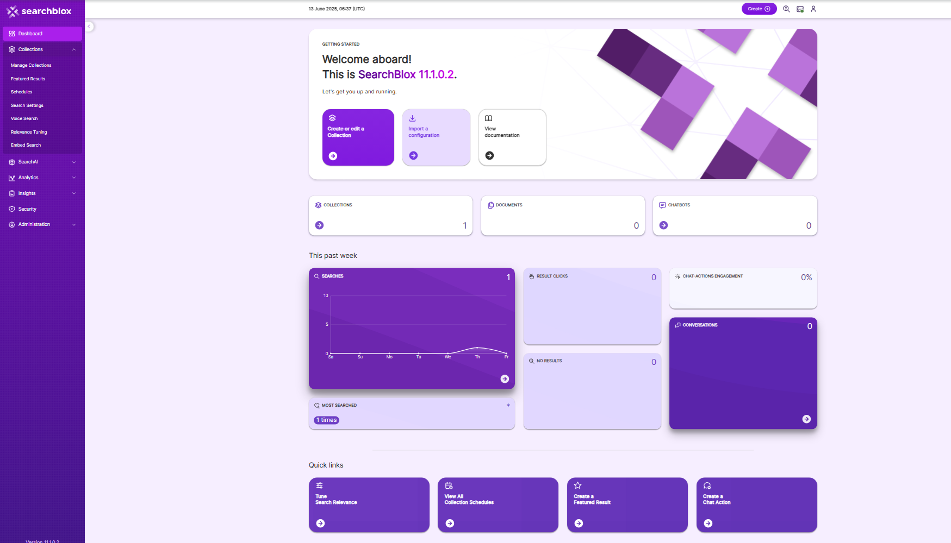Open Searches chart details arrow
Viewport: 951px width, 543px height.
(505, 379)
